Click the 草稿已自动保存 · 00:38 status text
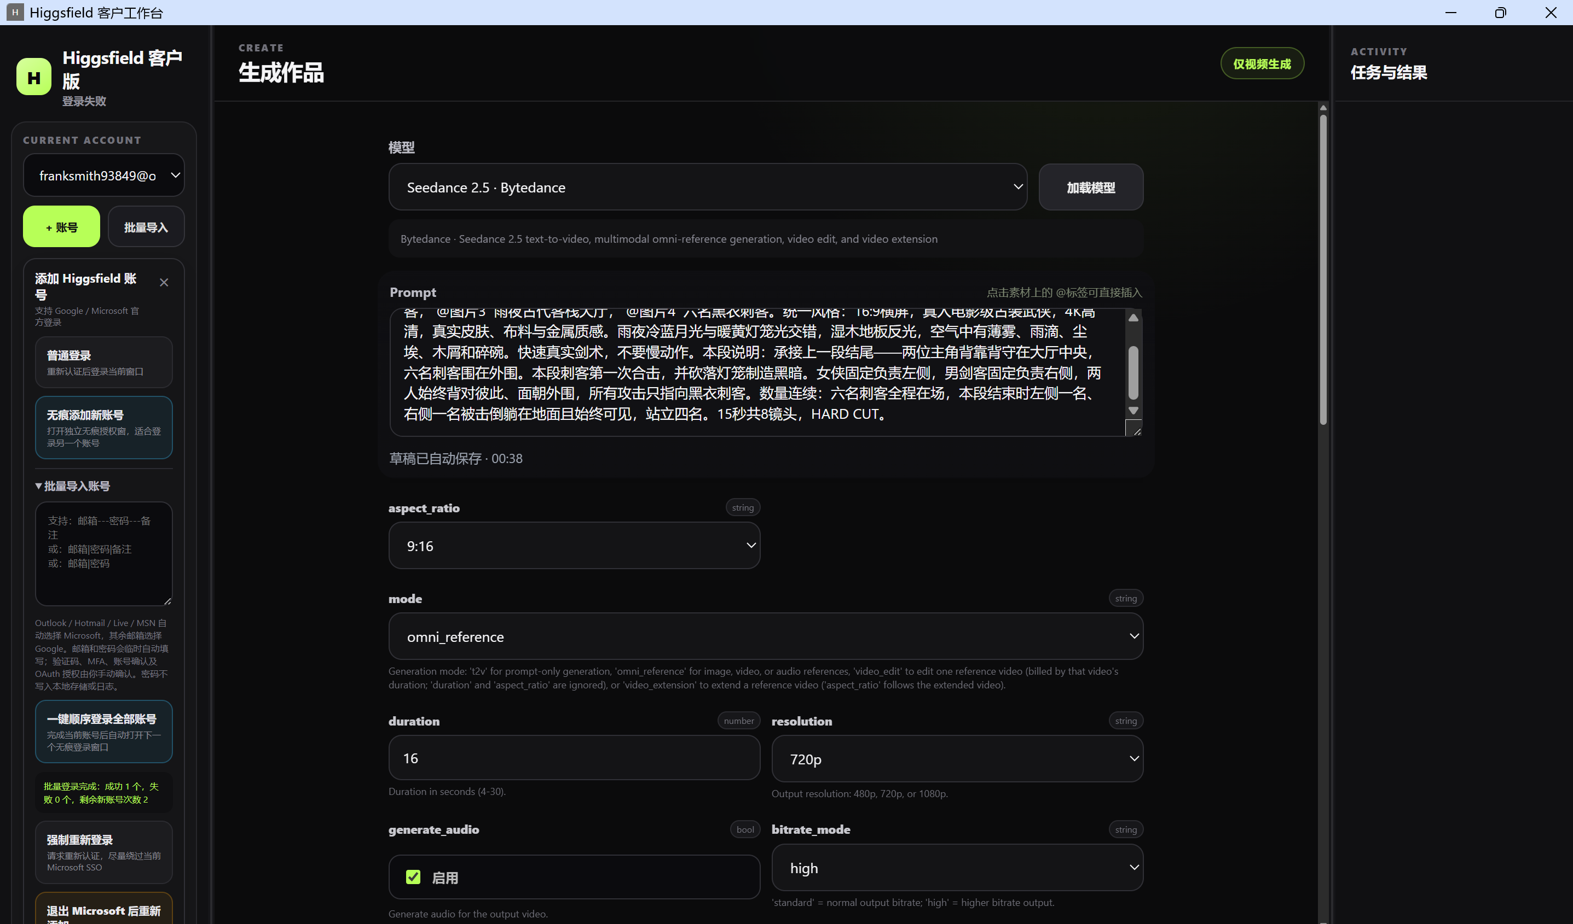Image resolution: width=1573 pixels, height=924 pixels. tap(456, 458)
